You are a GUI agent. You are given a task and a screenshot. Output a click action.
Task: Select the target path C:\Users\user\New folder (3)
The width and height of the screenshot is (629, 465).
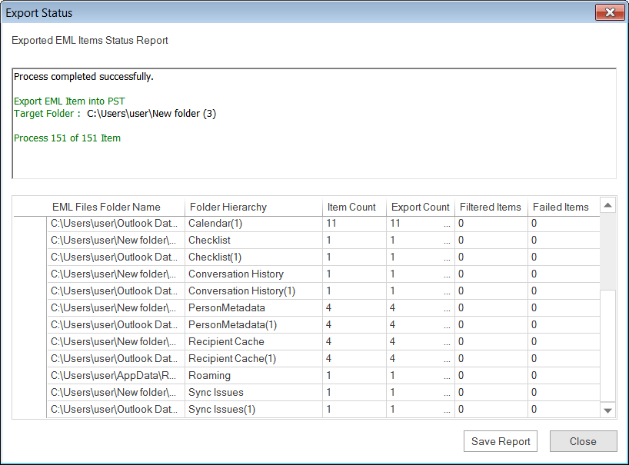coord(151,114)
